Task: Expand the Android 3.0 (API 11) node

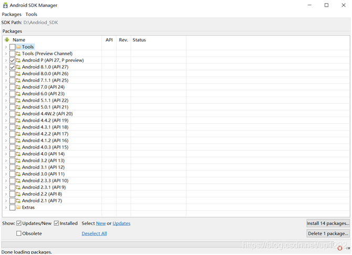Action: tap(6, 174)
